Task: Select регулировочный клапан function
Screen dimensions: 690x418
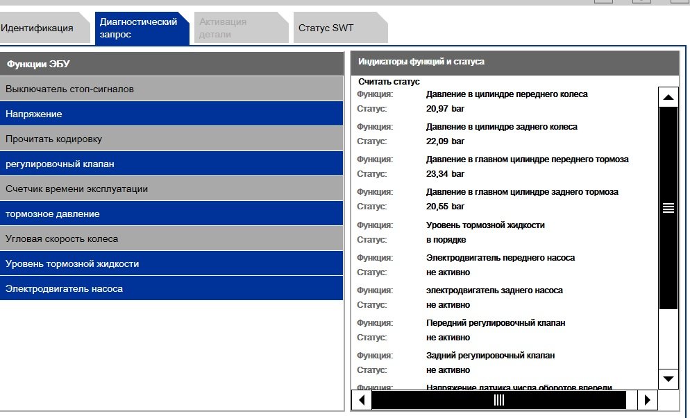Action: pos(171,164)
